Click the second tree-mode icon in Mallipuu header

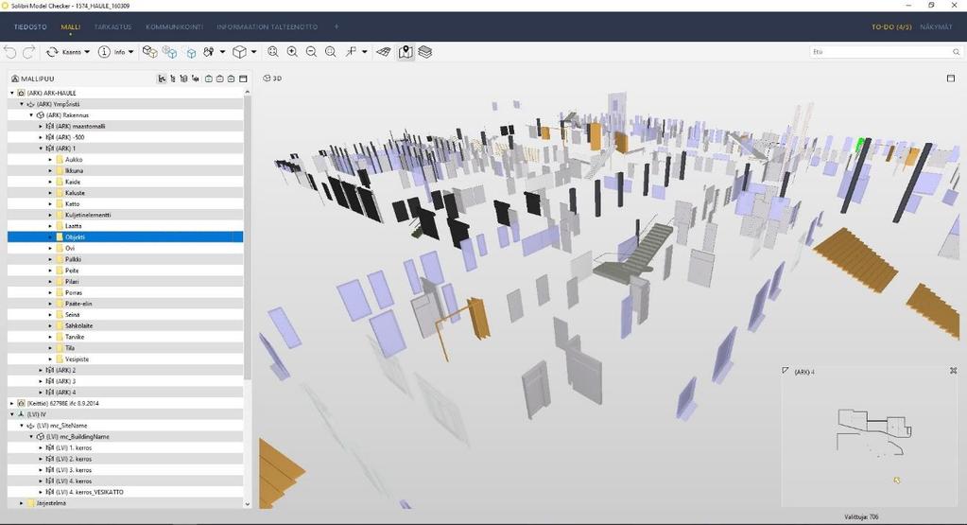(173, 79)
